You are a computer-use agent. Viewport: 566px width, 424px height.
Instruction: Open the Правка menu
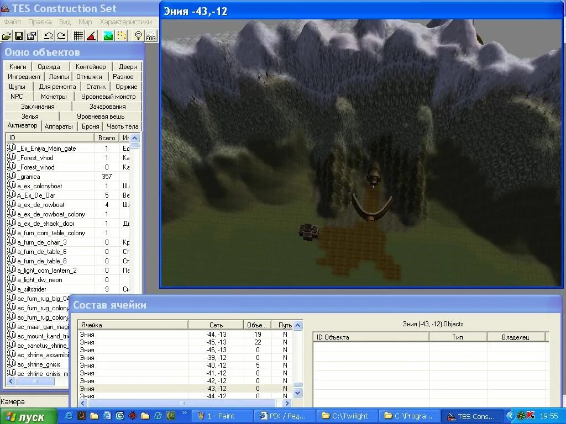point(40,22)
